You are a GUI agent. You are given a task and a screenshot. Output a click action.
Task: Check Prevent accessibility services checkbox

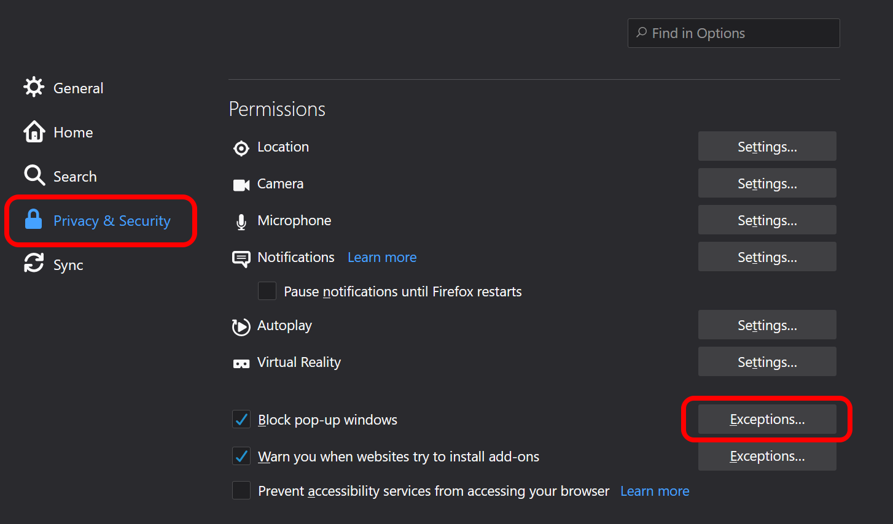[x=241, y=490]
